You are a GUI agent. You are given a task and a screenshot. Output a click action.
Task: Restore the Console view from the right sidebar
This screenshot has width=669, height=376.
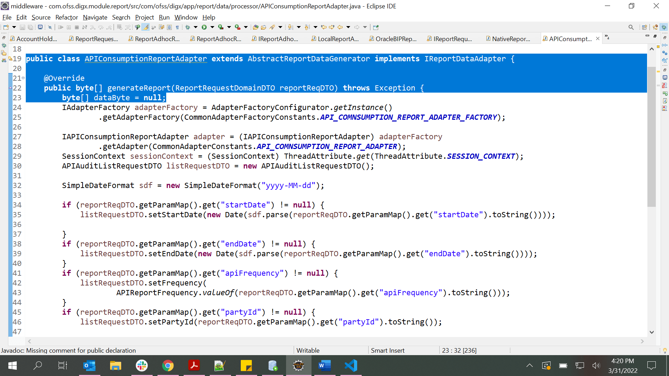click(x=665, y=77)
